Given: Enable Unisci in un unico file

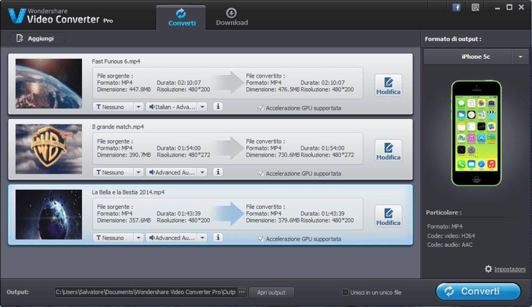Looking at the screenshot, I should tap(344, 292).
